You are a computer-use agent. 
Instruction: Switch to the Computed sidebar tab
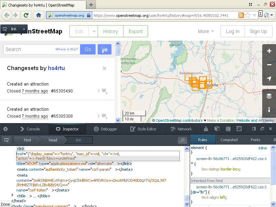(x=229, y=140)
